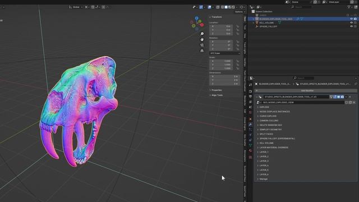Image resolution: width=359 pixels, height=202 pixels.
Task: Expand the DELETE RANDOM GEO panel
Action: coord(270,125)
